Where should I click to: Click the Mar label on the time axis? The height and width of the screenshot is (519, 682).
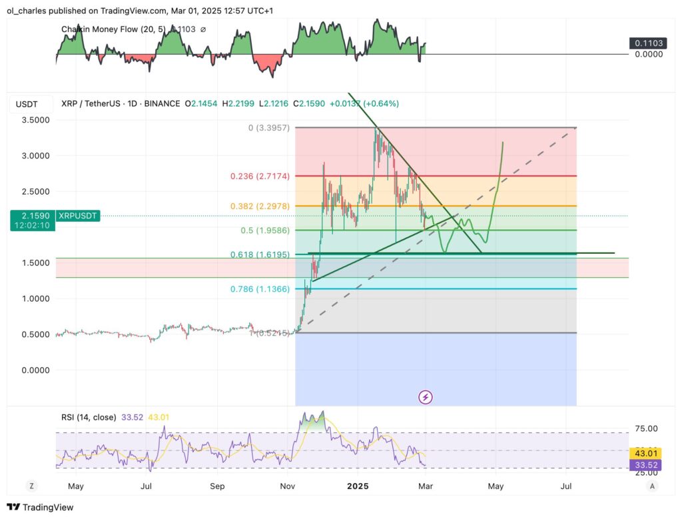425,486
